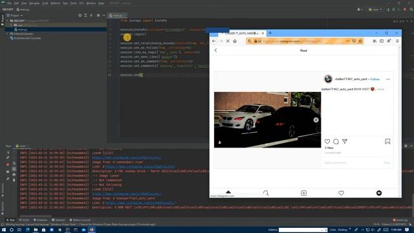This screenshot has height=233, width=414.
Task: Stop the running process in Run panel
Action: pyautogui.click(x=8, y=164)
